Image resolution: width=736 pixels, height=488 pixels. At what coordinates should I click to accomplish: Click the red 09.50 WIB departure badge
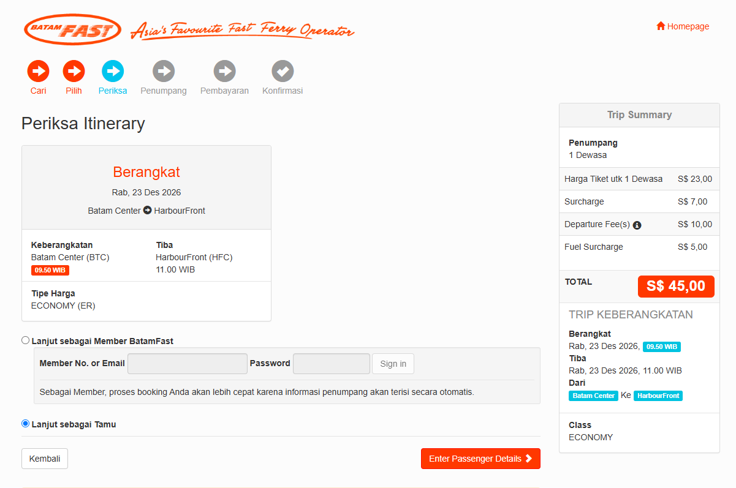click(x=50, y=270)
